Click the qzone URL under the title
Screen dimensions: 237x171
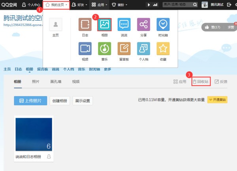(23, 25)
